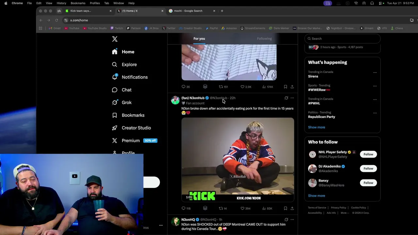The width and height of the screenshot is (418, 235).
Task: Like the post with 2.9K likes
Action: tap(246, 87)
